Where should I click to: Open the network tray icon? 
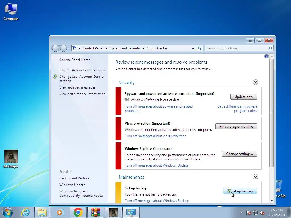tap(255, 213)
